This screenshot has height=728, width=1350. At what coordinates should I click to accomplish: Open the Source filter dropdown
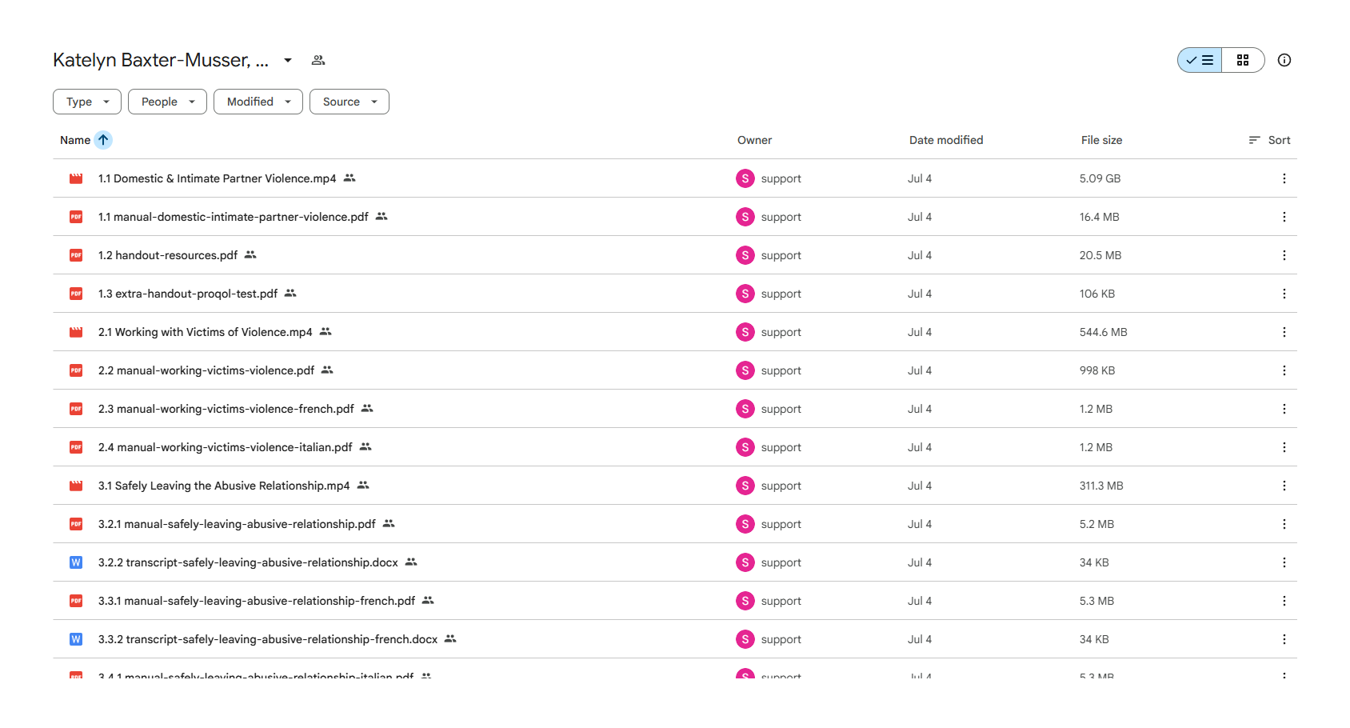(349, 102)
